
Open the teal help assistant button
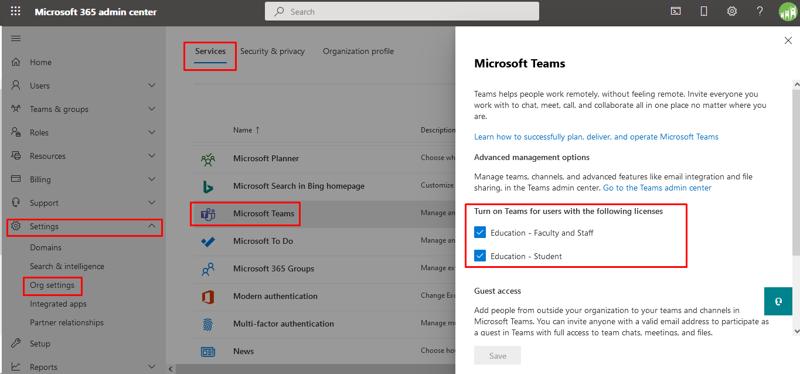coord(778,301)
